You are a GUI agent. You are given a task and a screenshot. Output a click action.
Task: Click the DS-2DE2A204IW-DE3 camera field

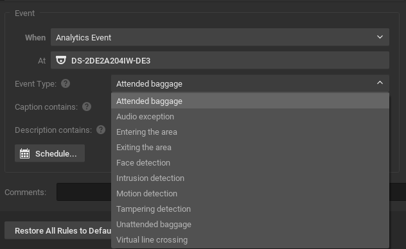pos(220,60)
